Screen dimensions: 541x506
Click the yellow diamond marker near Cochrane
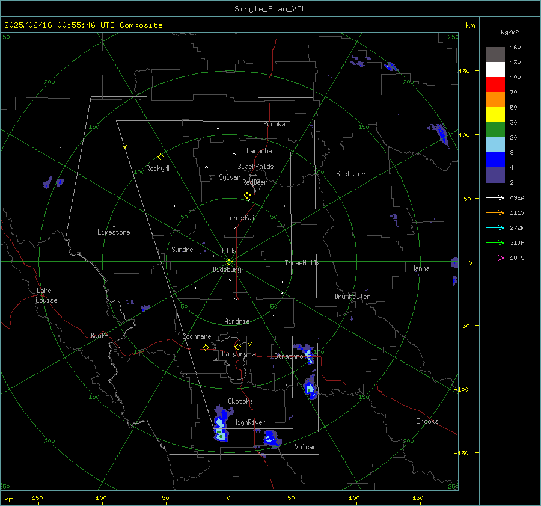pos(206,348)
